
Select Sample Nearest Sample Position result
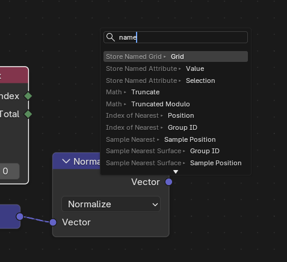click(x=176, y=139)
